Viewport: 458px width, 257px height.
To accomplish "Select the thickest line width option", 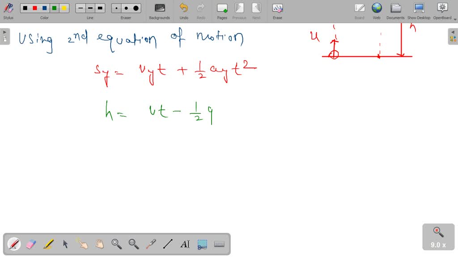I will 100,8.
